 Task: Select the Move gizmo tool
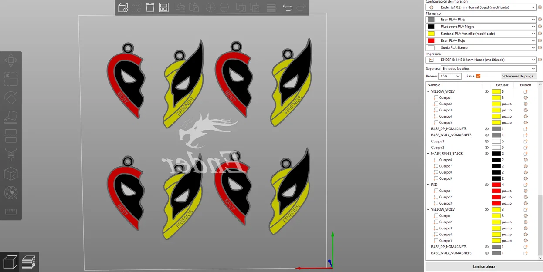[x=10, y=60]
